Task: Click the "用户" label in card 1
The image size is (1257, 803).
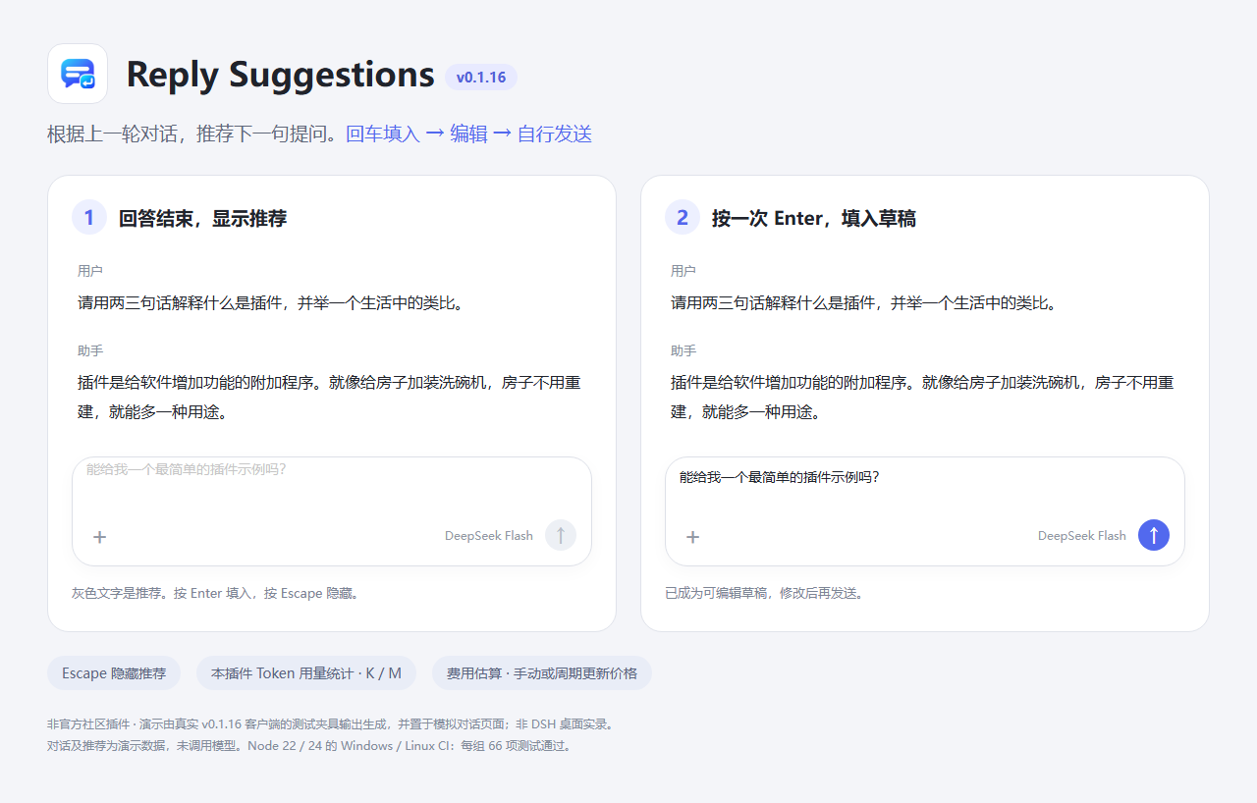Action: [90, 271]
